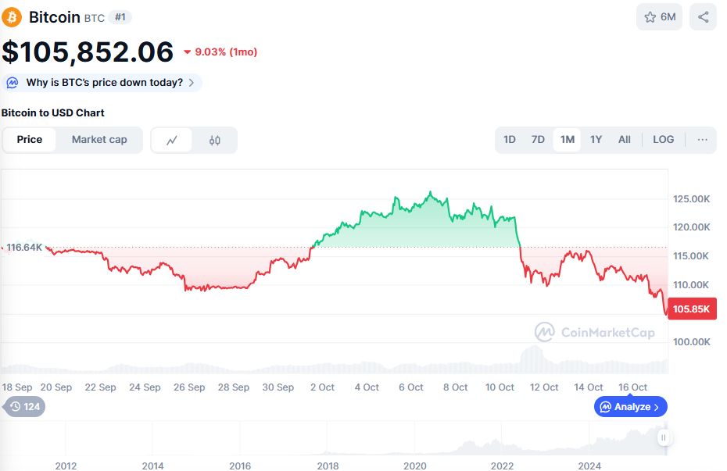Click the $105,852.06 price value
The height and width of the screenshot is (471, 727).
[x=88, y=52]
